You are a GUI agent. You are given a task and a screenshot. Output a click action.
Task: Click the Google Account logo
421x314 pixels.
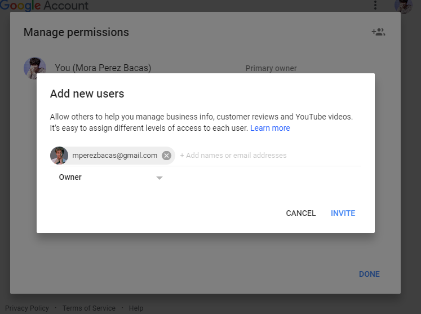click(45, 6)
